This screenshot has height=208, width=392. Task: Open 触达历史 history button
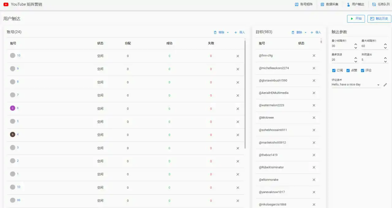tap(379, 19)
